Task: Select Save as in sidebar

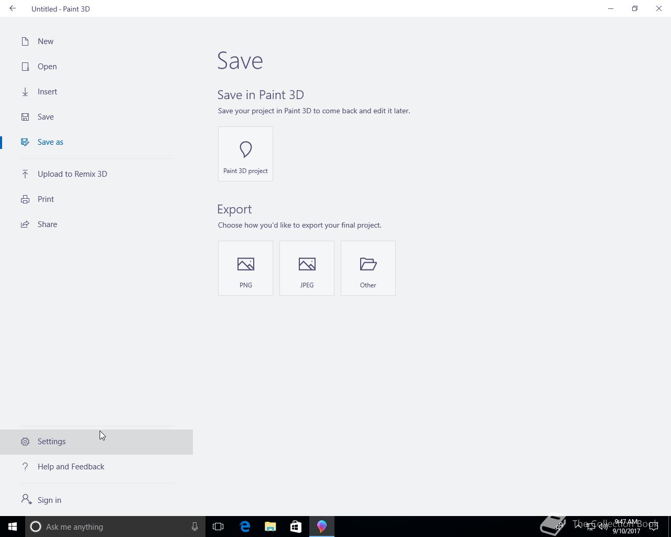Action: point(96,142)
